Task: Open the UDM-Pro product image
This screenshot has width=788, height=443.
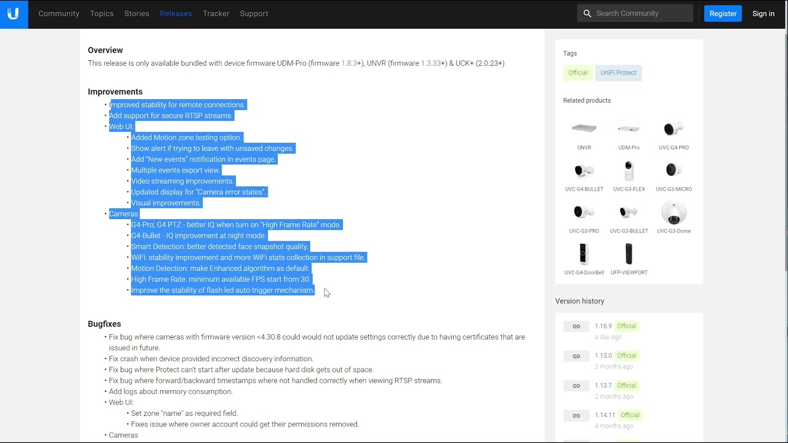Action: point(629,129)
